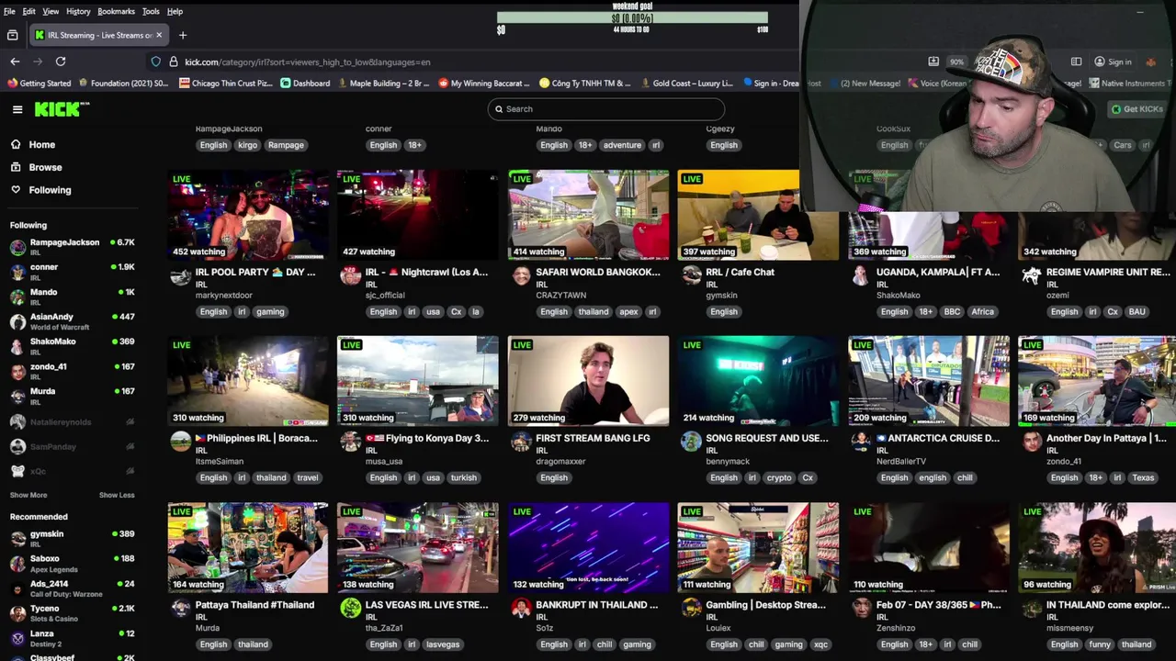
Task: Open the Bookmarks menu
Action: click(116, 11)
